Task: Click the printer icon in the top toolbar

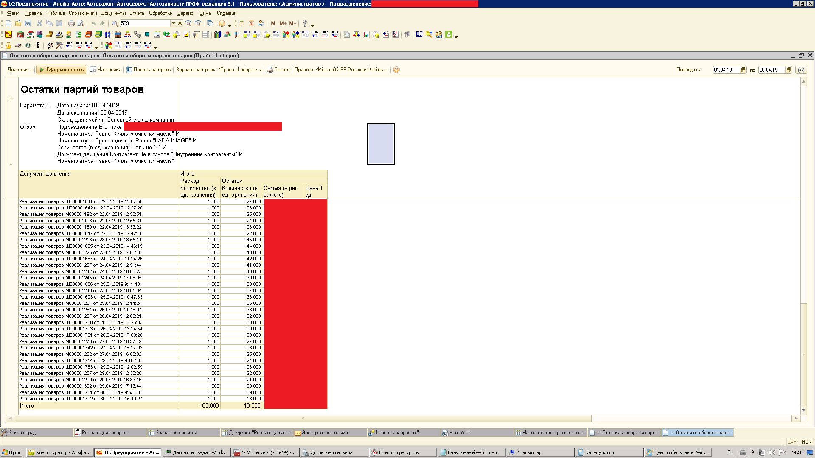Action: click(71, 23)
